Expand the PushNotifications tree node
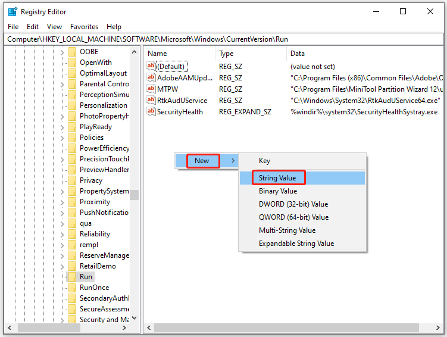Screen dimensions: 447x337 62,213
